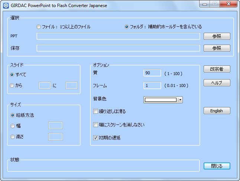
Task: Click the 閉じる close button
Action: pyautogui.click(x=217, y=166)
